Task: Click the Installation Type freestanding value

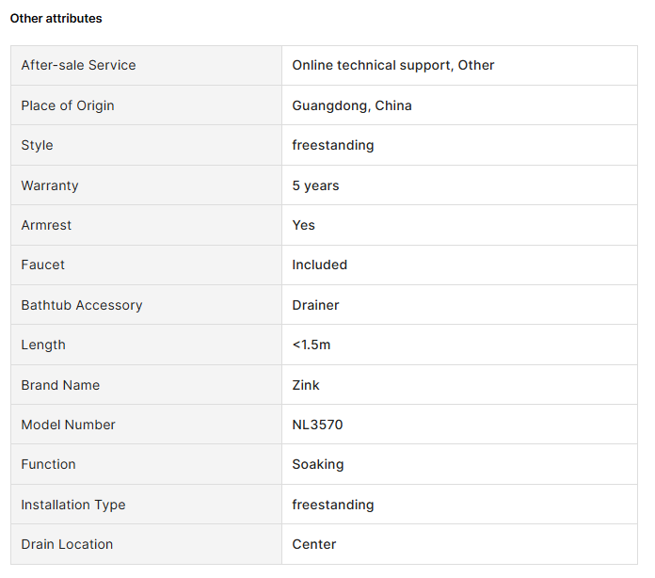Action: (x=333, y=505)
